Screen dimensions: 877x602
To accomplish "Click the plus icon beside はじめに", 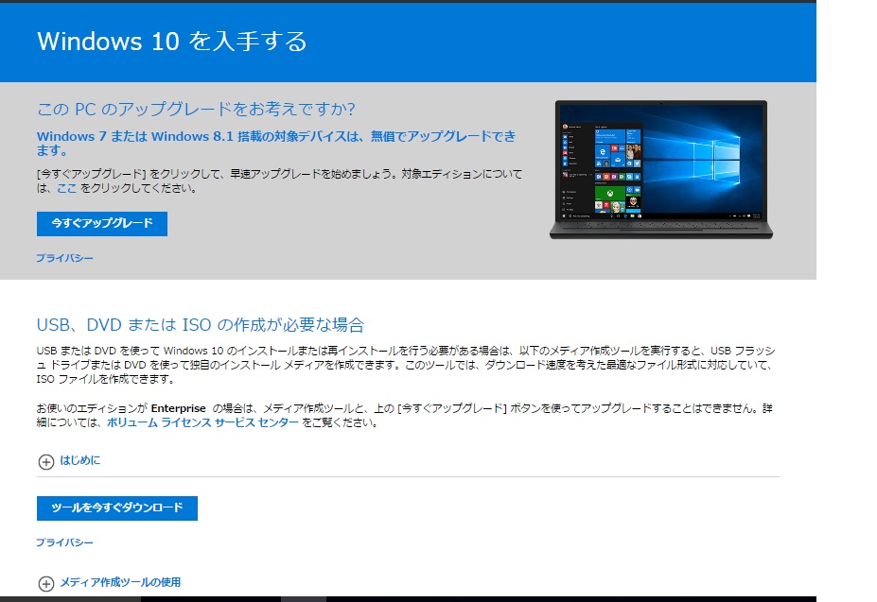I will (45, 462).
